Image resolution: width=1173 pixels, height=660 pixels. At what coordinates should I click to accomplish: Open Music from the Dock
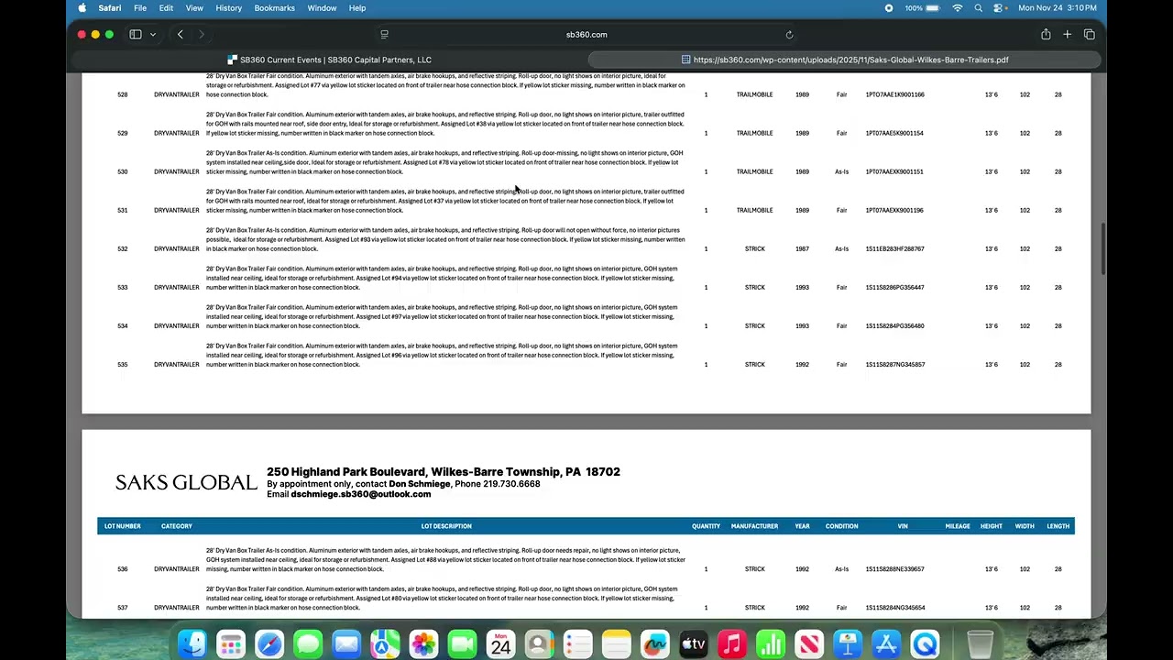(732, 644)
